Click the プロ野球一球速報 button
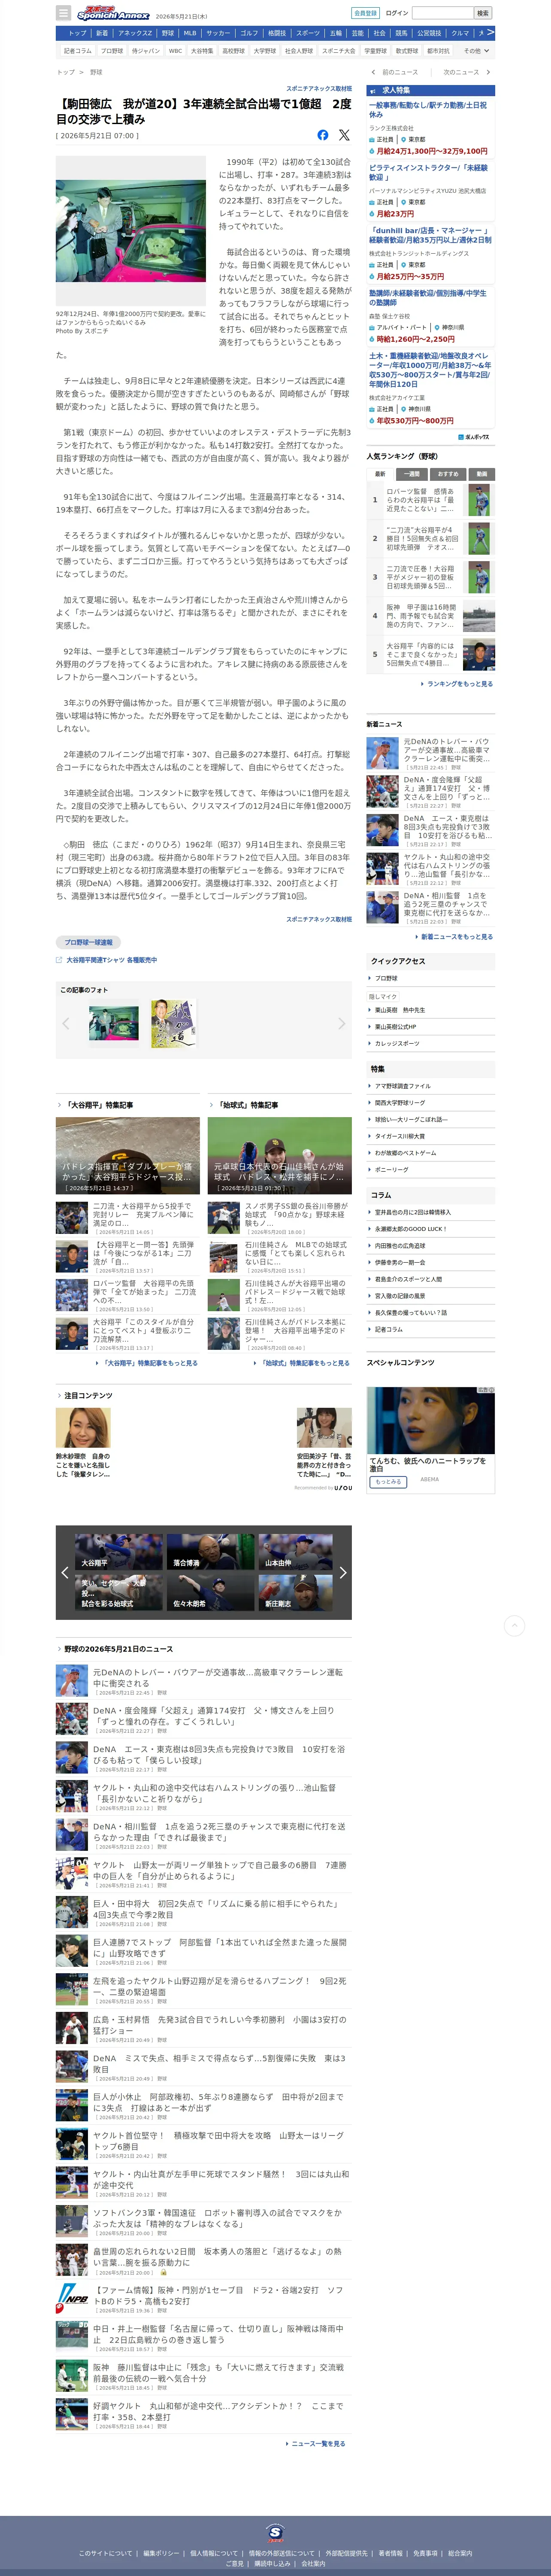The image size is (551, 2576). coord(88,942)
